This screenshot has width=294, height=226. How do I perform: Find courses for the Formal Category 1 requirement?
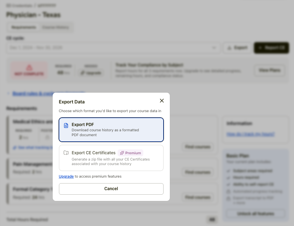[x=197, y=197]
